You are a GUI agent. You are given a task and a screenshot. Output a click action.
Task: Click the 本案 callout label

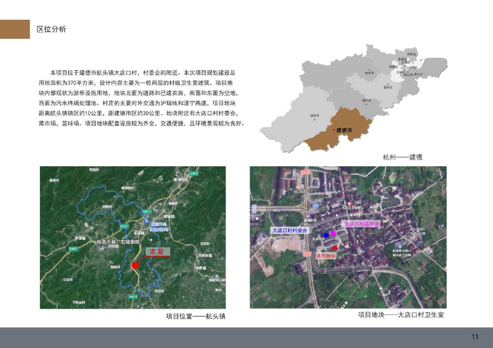[156, 252]
